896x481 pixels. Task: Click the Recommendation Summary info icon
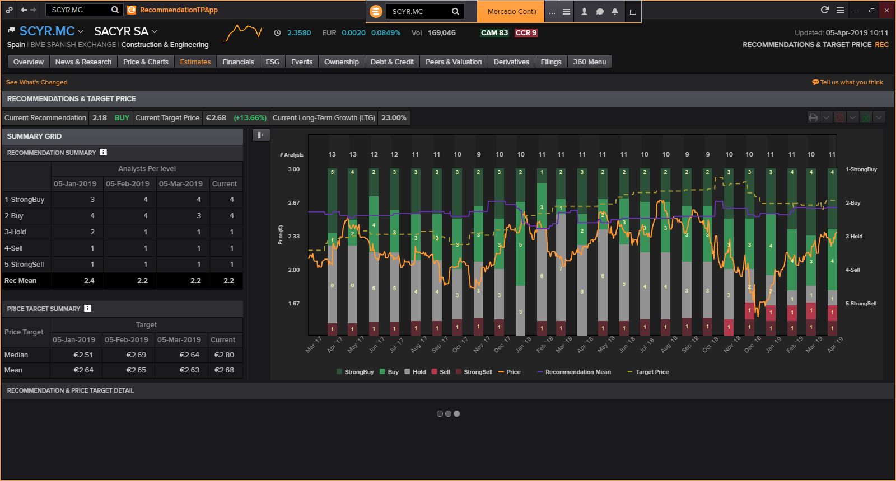point(103,152)
